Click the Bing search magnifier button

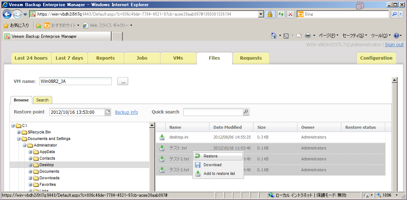[395, 14]
